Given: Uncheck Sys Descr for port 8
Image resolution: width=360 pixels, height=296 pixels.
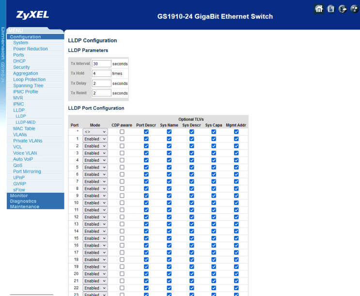Looking at the screenshot, I should point(192,189).
